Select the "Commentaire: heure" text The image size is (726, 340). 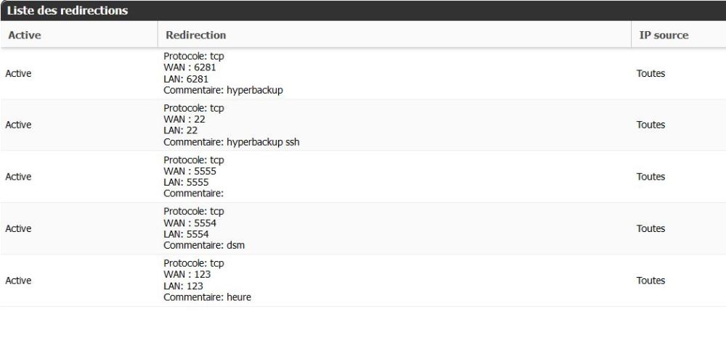(207, 297)
